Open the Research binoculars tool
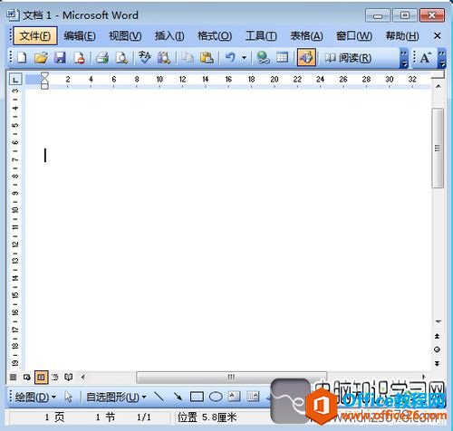The width and height of the screenshot is (453, 431). pos(164,57)
